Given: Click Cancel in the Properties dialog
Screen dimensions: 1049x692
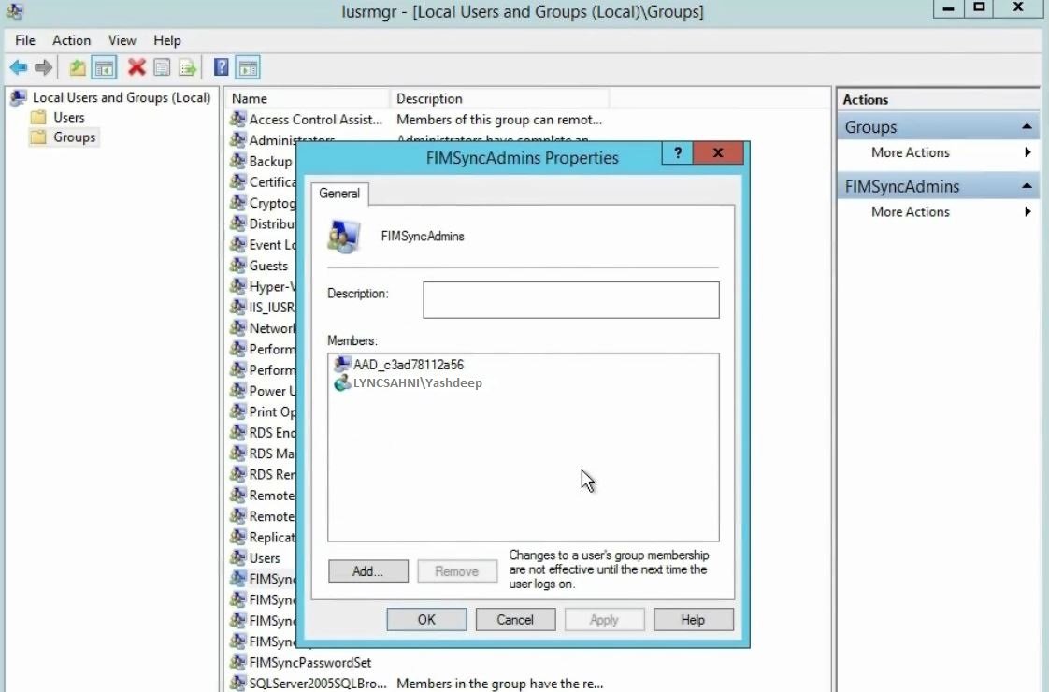Looking at the screenshot, I should 515,620.
